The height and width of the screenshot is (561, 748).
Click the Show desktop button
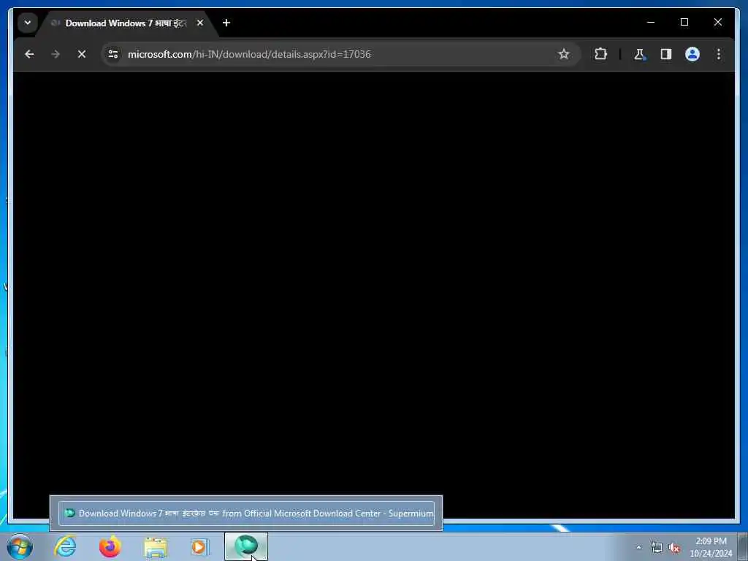[x=743, y=547]
